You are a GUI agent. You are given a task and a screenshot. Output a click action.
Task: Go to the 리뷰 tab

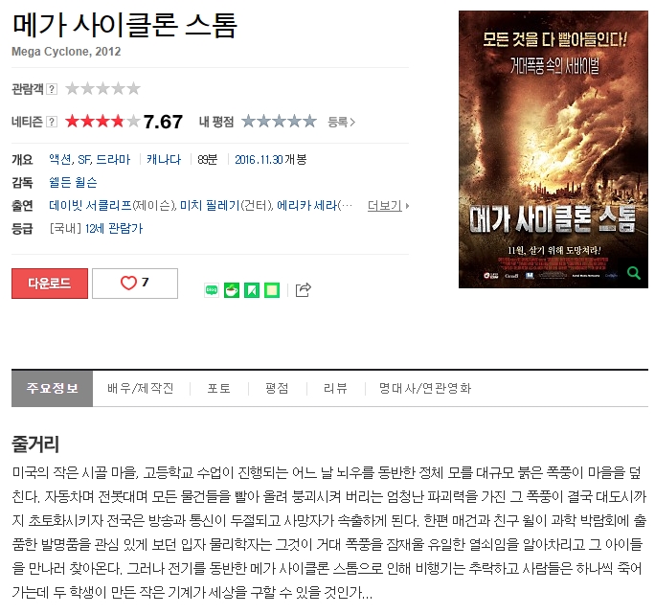pos(335,388)
